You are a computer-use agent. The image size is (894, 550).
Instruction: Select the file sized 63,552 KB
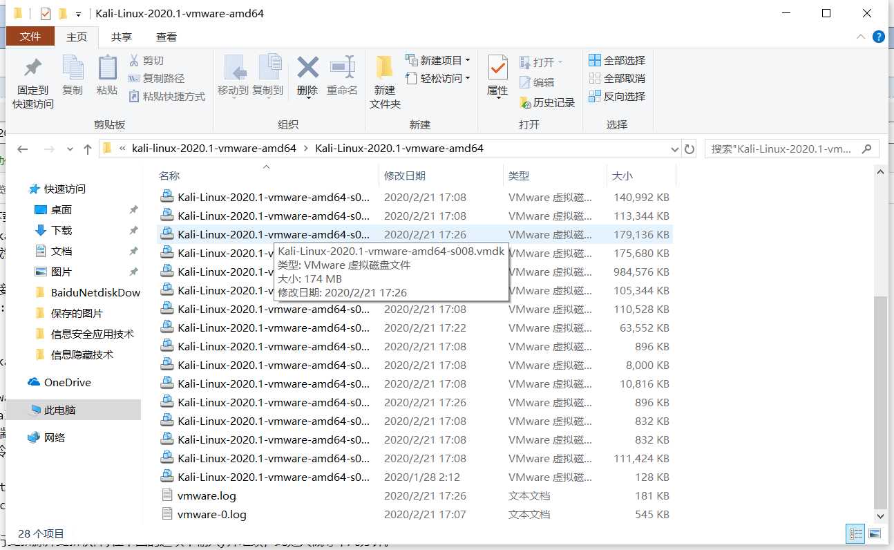pyautogui.click(x=415, y=328)
